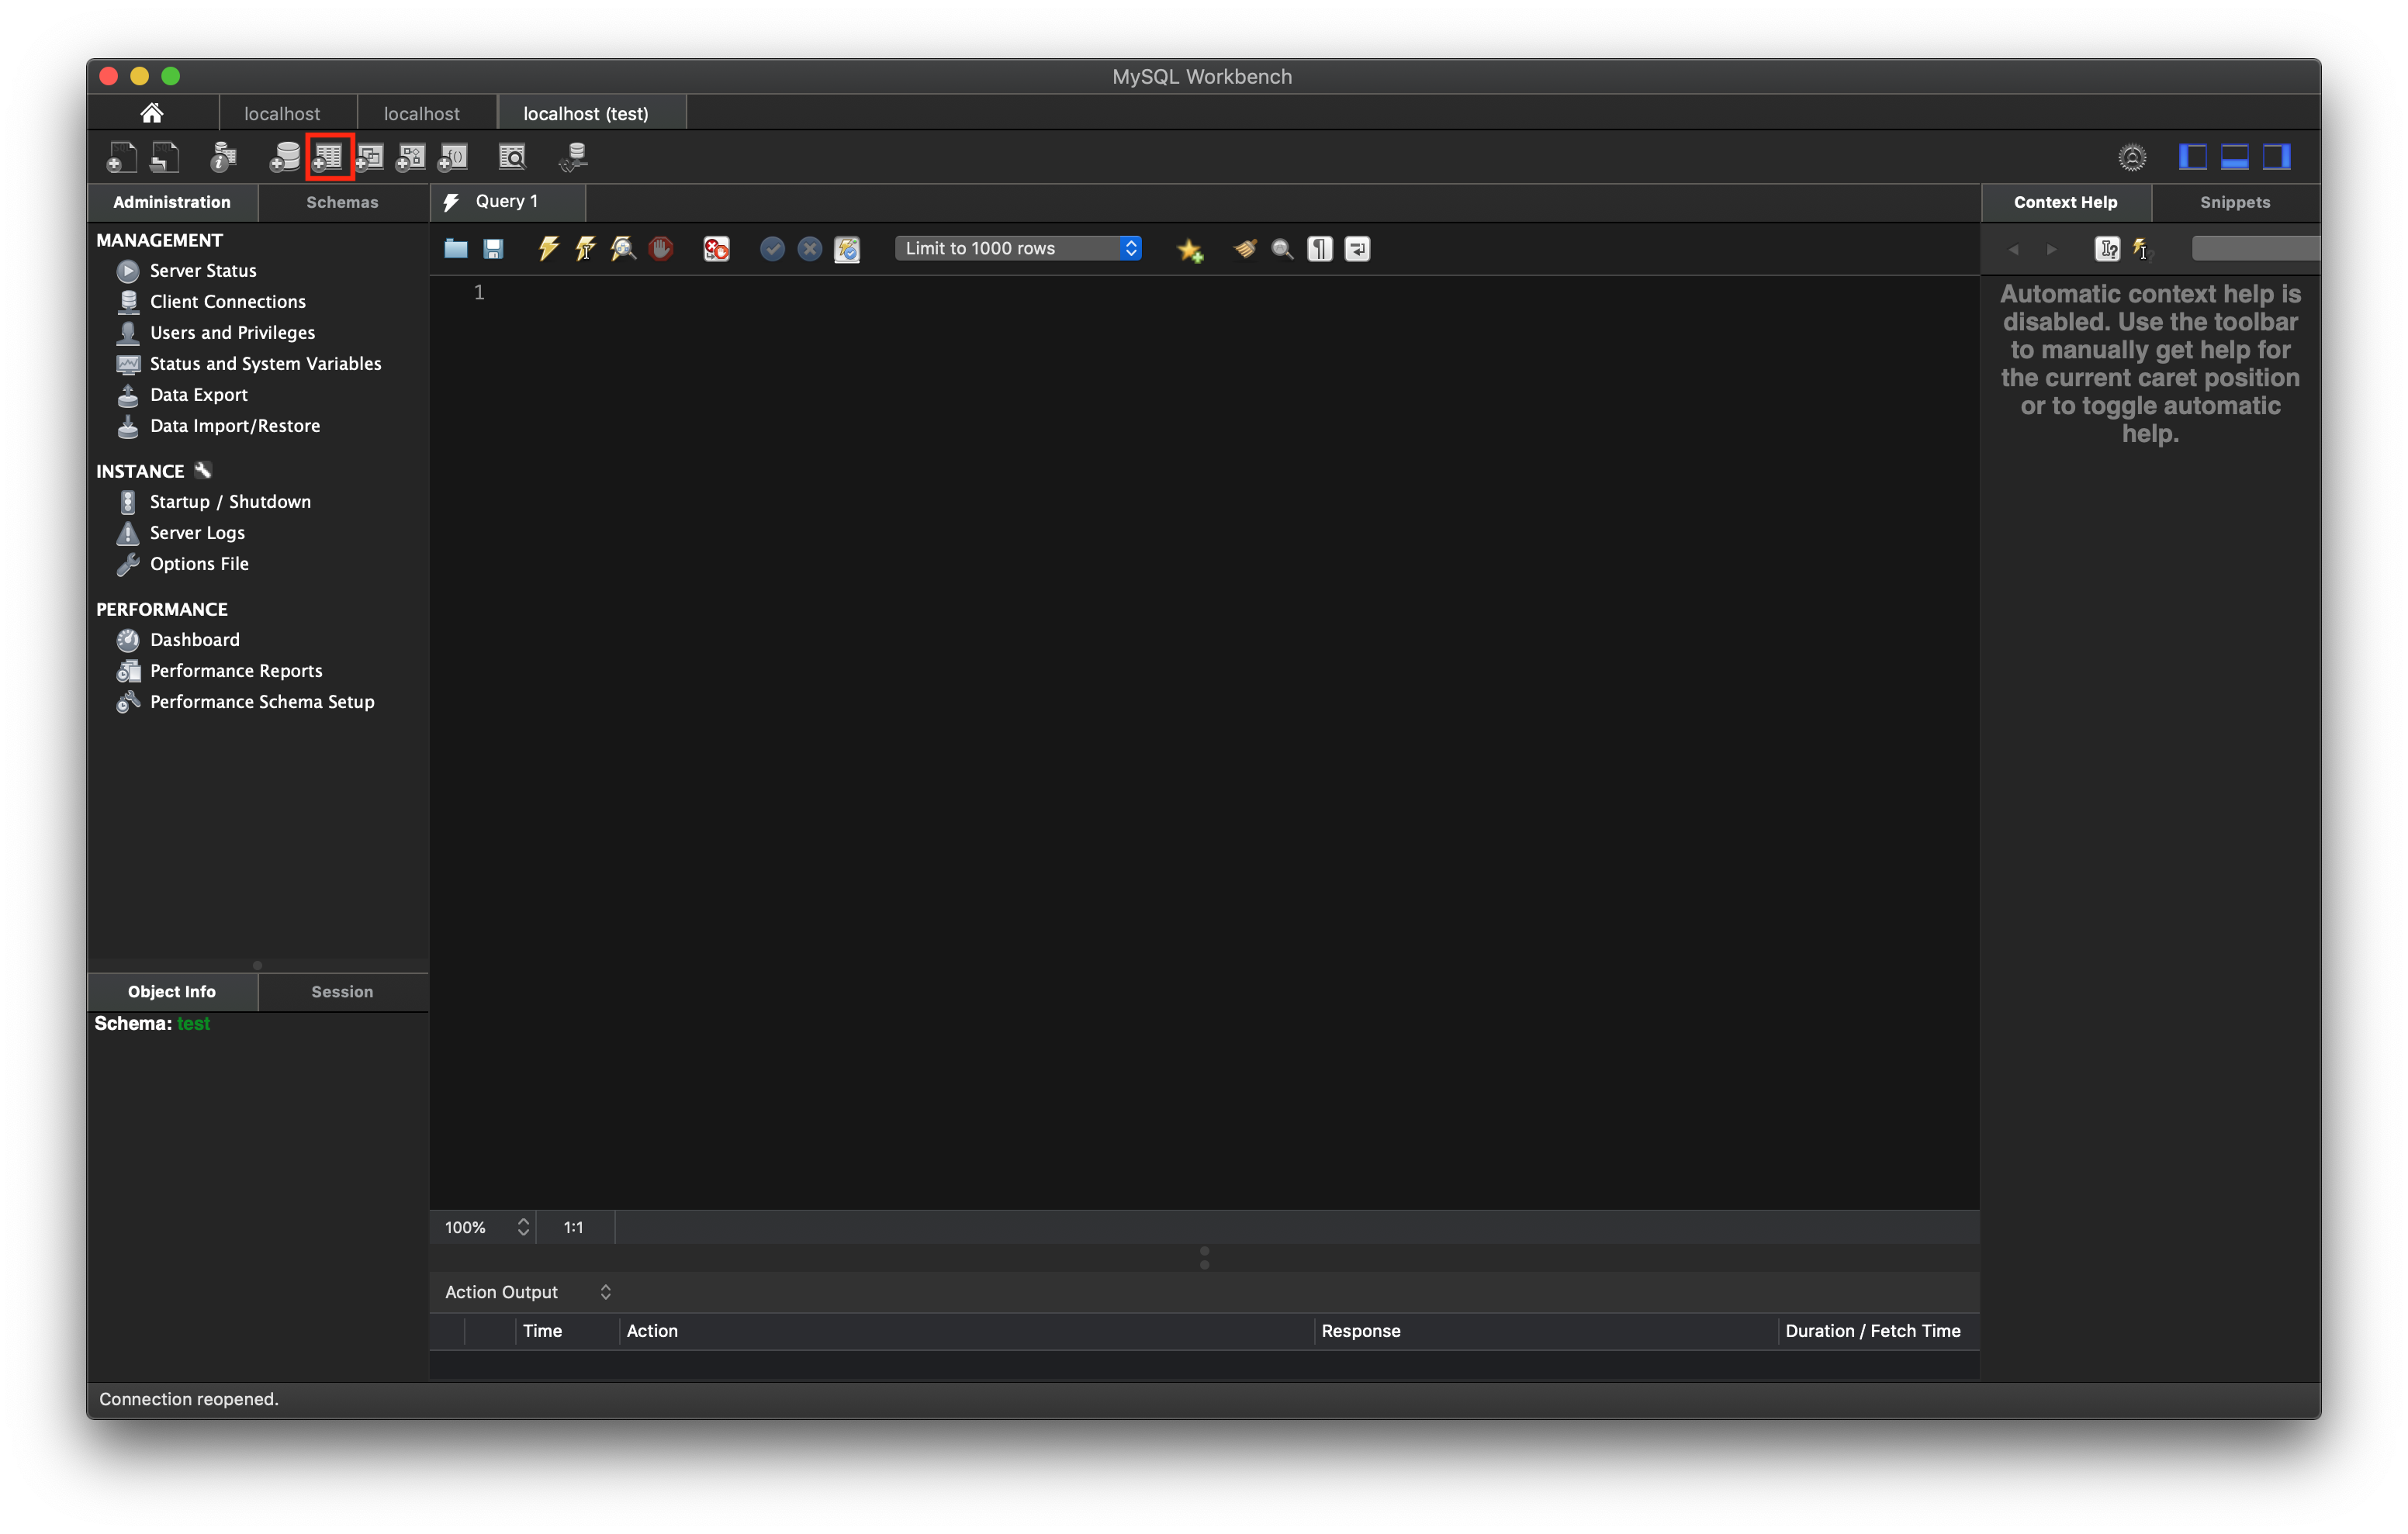
Task: Get manual context help lightning-cursor icon
Action: pos(2141,249)
